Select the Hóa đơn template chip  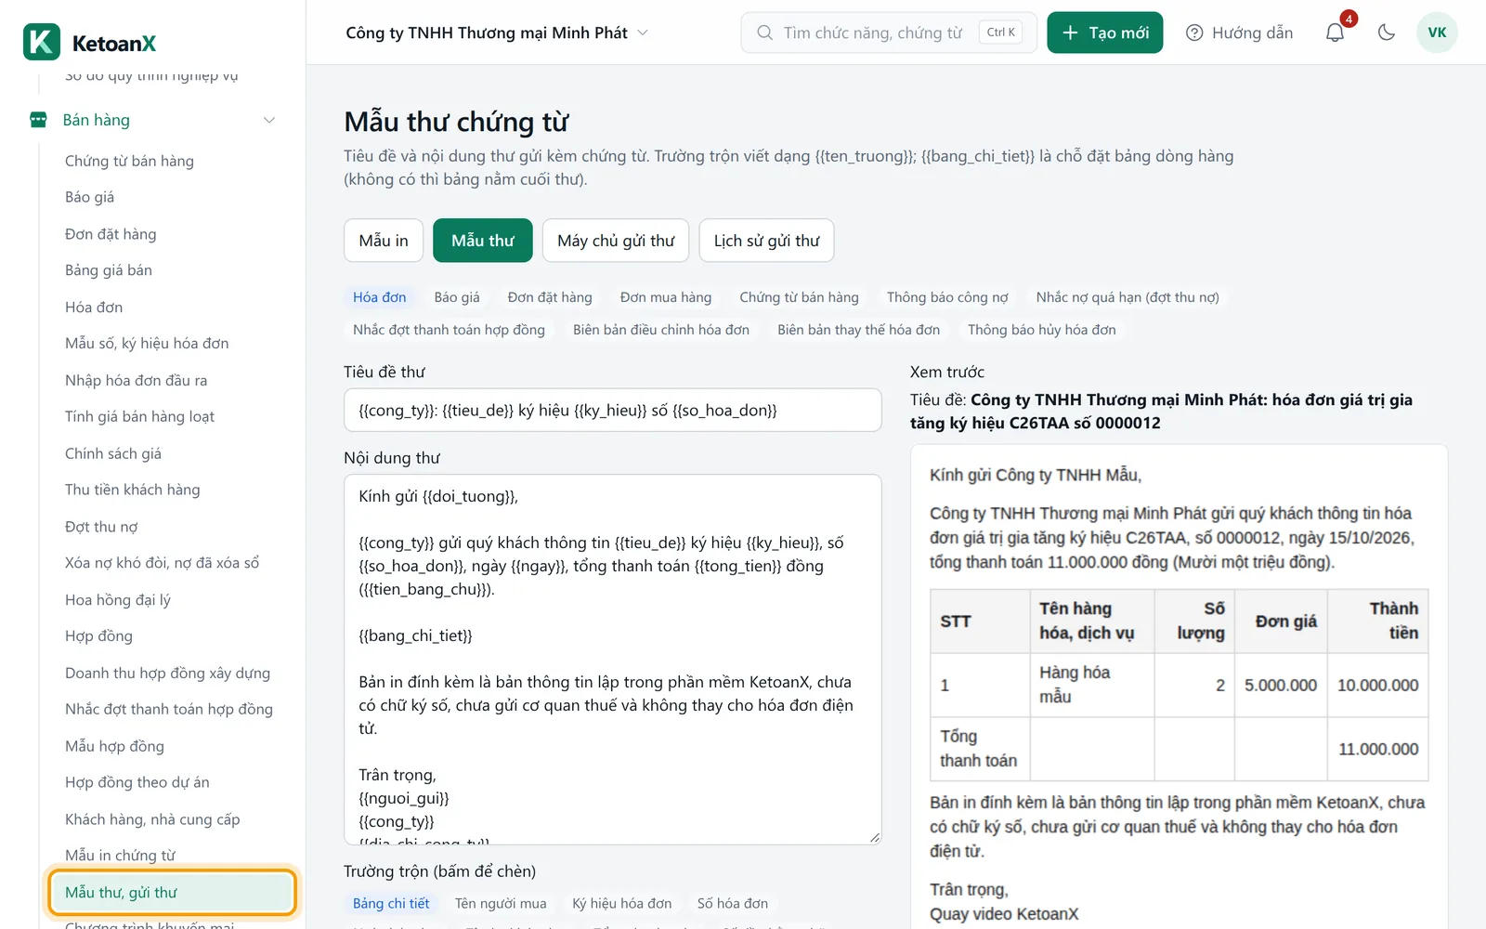point(379,297)
